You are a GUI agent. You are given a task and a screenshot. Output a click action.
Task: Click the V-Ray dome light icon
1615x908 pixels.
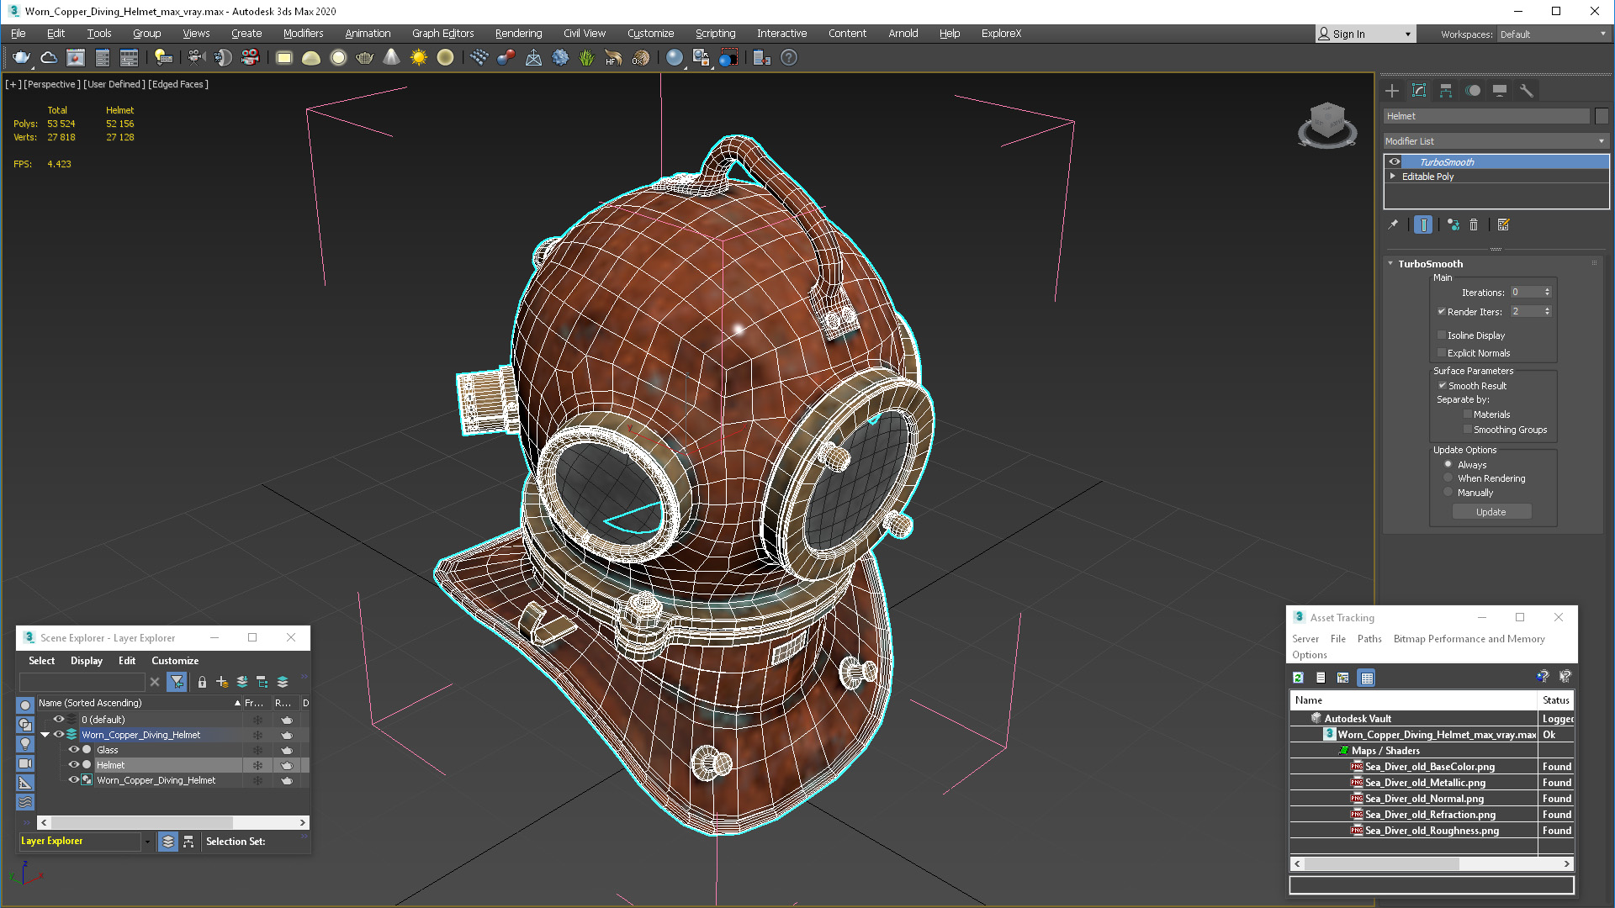311,57
